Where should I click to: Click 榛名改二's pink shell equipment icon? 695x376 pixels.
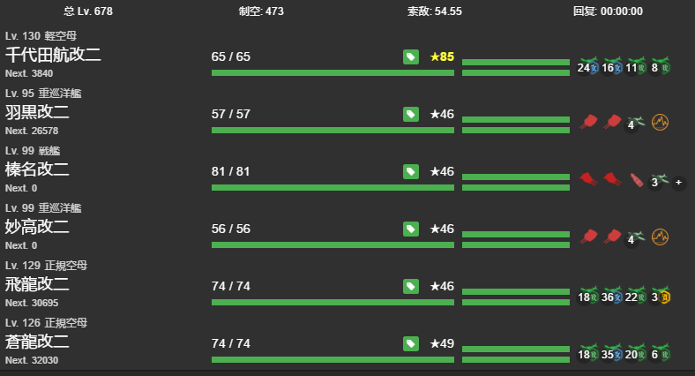click(x=636, y=181)
